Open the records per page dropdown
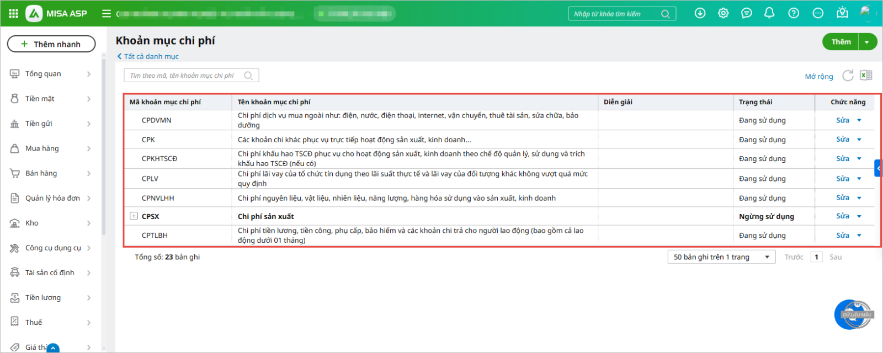The height and width of the screenshot is (353, 883). 721,257
